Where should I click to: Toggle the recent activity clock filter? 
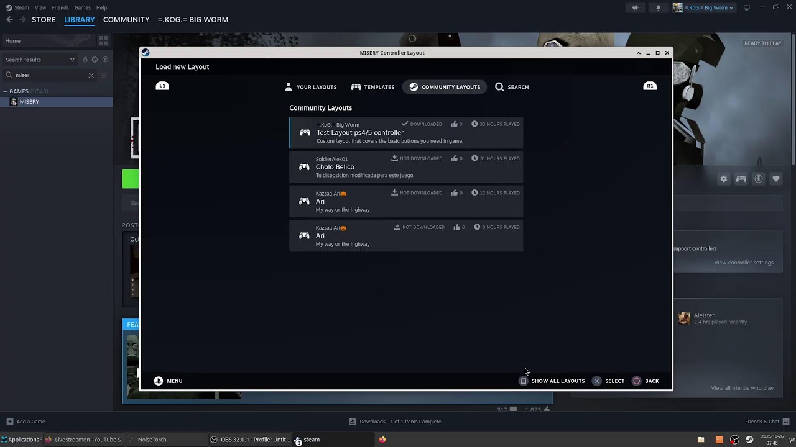click(95, 60)
